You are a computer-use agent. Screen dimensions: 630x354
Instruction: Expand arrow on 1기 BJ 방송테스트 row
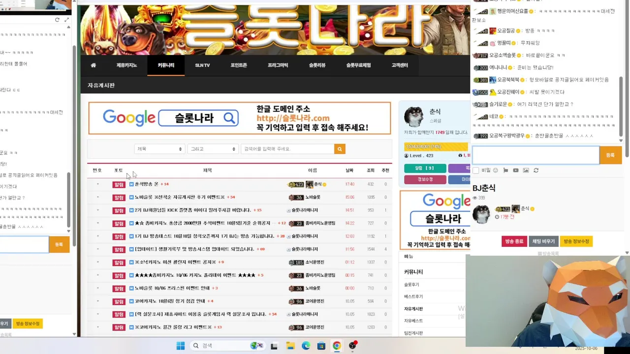pyautogui.click(x=97, y=236)
